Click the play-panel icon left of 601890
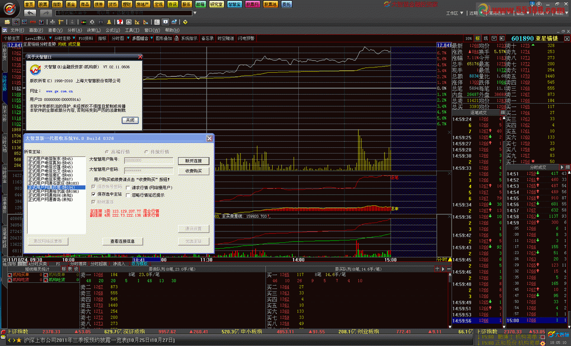This screenshot has width=571, height=346. point(502,38)
